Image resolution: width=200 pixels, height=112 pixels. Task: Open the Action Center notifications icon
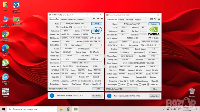coord(195,109)
